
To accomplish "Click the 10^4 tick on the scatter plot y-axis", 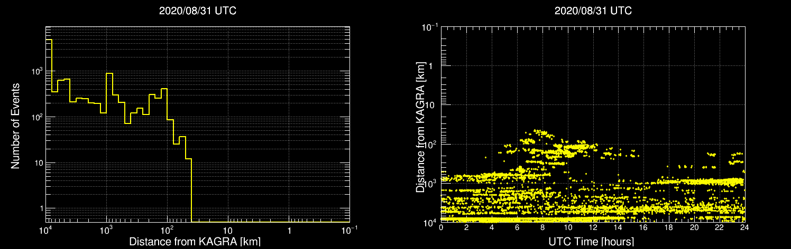I will [429, 222].
